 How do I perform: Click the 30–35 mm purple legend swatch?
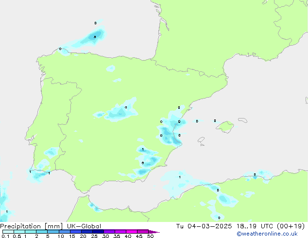(109, 232)
